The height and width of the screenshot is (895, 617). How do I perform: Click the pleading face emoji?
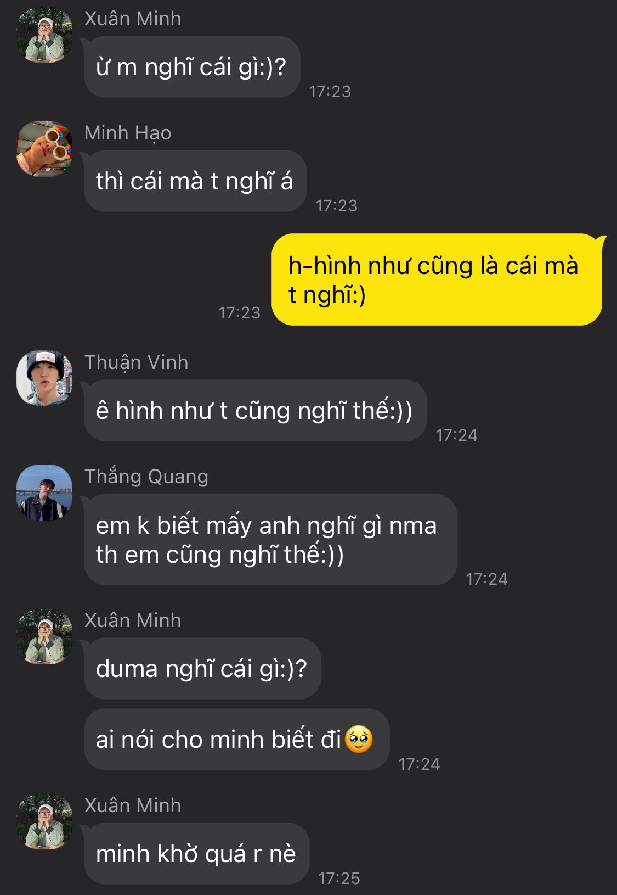coord(359,739)
